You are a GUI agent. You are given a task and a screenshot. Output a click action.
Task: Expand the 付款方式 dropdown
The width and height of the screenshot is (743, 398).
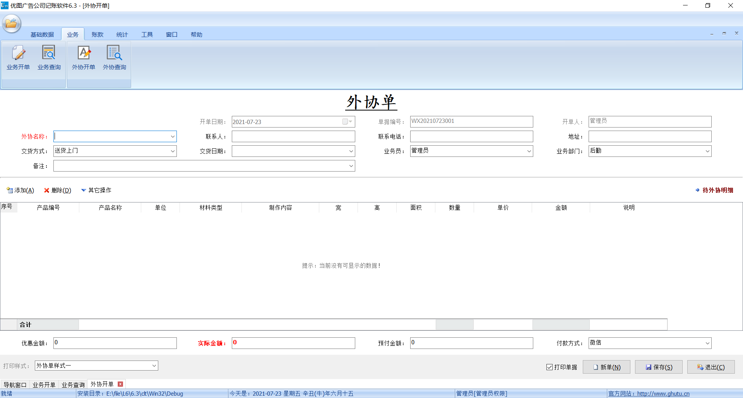pyautogui.click(x=707, y=343)
